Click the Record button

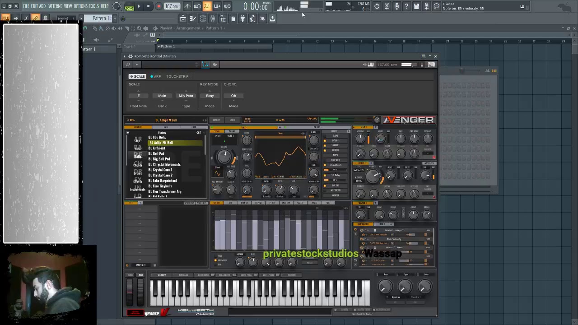[158, 6]
